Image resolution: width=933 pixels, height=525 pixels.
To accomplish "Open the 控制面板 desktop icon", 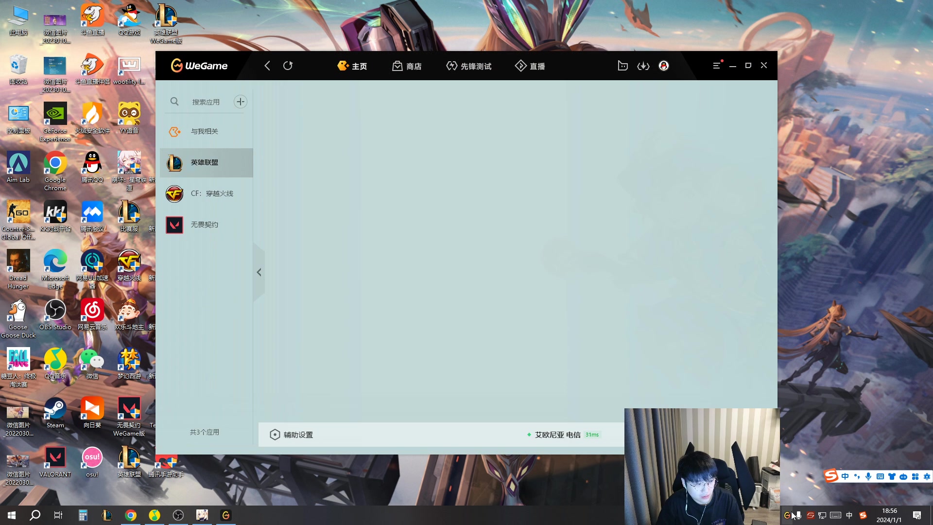I will point(18,119).
